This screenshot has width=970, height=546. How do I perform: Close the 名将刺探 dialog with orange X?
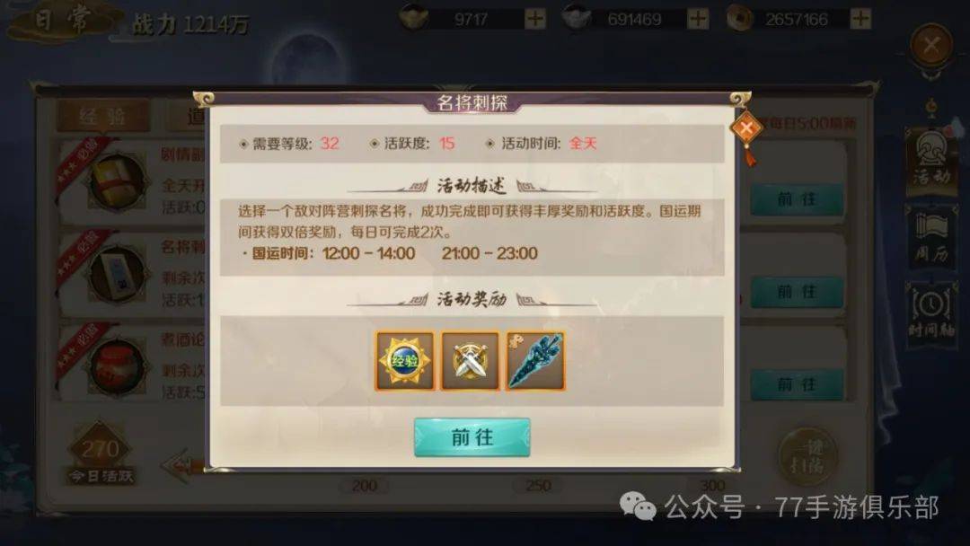pyautogui.click(x=746, y=128)
